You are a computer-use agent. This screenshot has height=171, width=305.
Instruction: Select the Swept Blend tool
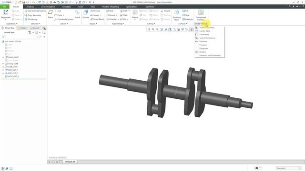[97, 19]
